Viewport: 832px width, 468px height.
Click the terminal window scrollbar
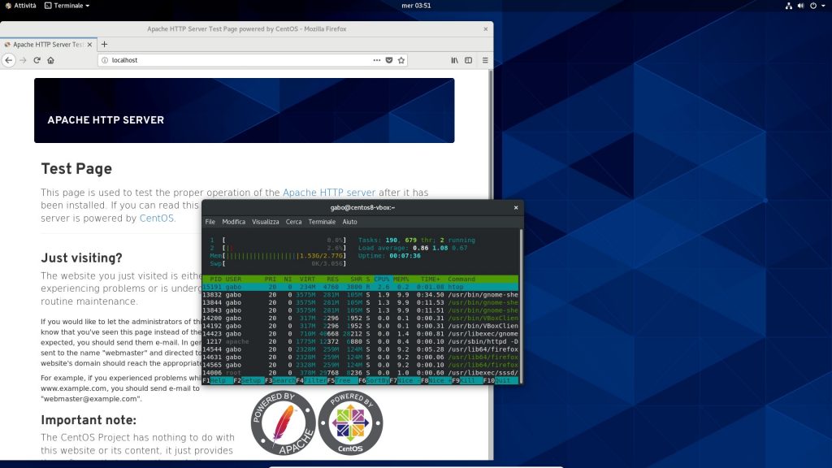coord(521,305)
